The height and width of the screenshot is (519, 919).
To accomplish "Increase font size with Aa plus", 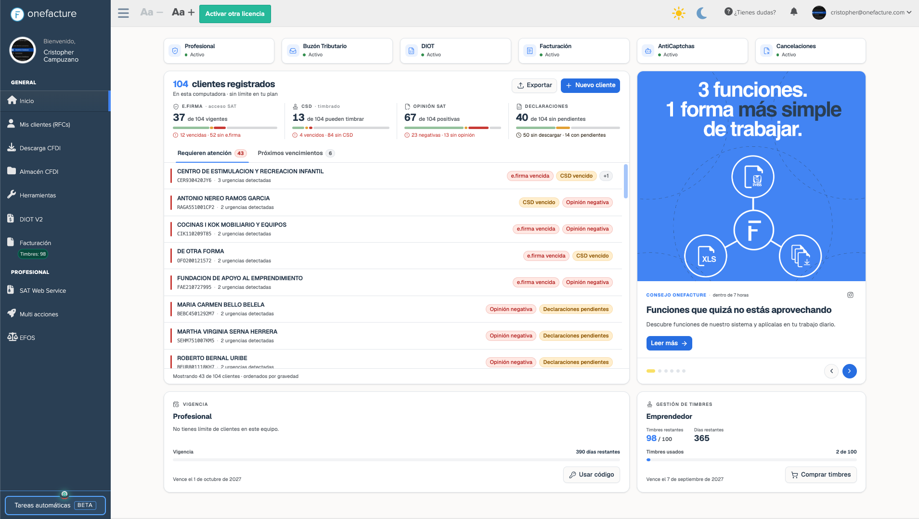I will (x=183, y=13).
